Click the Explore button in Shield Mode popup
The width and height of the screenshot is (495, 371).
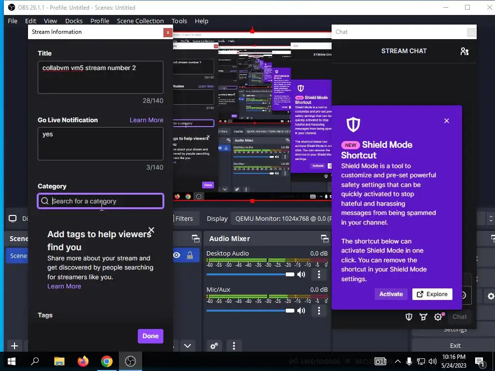[x=432, y=294]
